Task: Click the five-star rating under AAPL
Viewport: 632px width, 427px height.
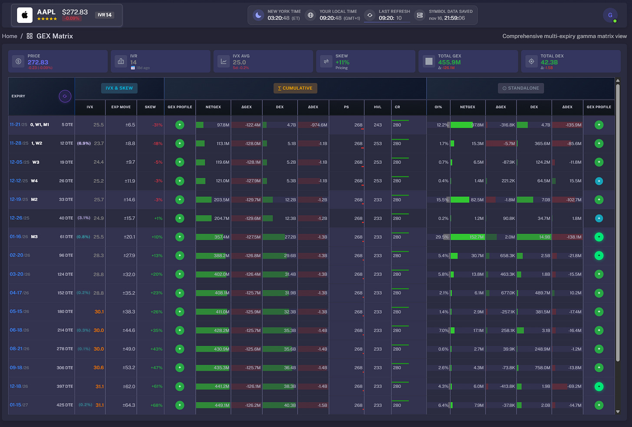Action: click(x=47, y=19)
